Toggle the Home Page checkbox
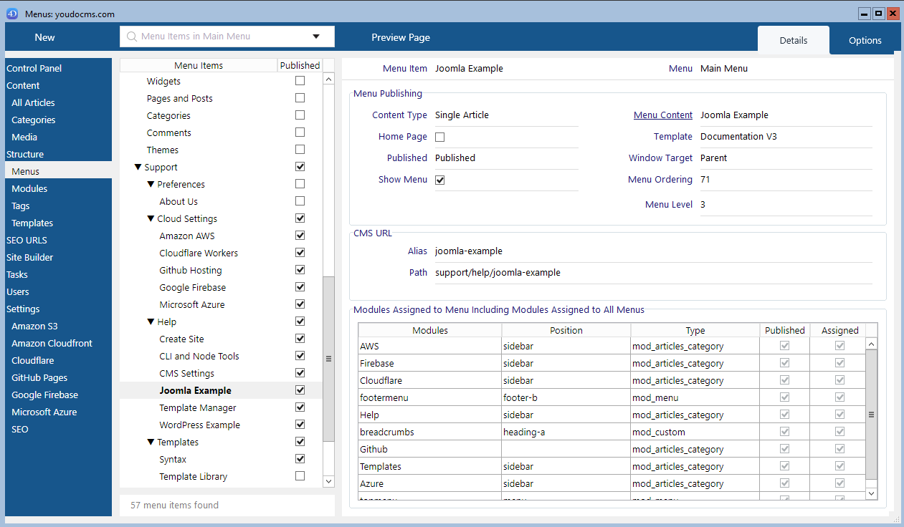The width and height of the screenshot is (904, 527). point(440,137)
